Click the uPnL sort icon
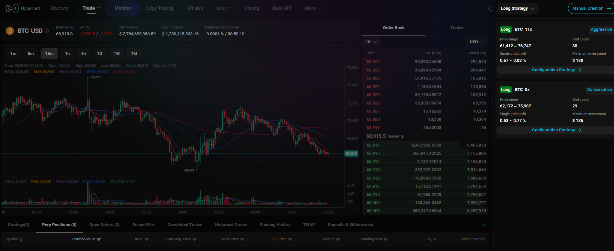 [x=147, y=239]
